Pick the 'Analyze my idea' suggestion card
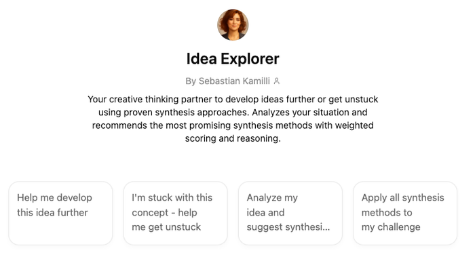This screenshot has width=475, height=261. pos(290,213)
